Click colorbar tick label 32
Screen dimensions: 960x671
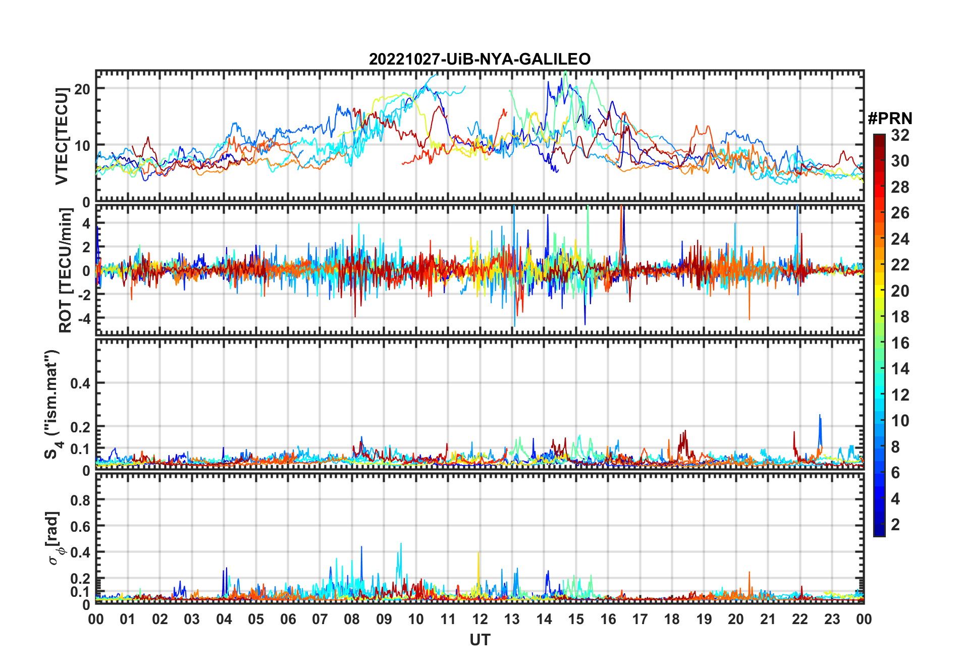tap(900, 135)
